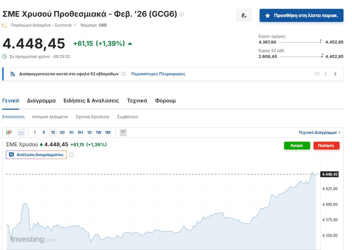
Task: Click info icon next to Ανάλυση διαγράμματος
Action: click(x=71, y=155)
